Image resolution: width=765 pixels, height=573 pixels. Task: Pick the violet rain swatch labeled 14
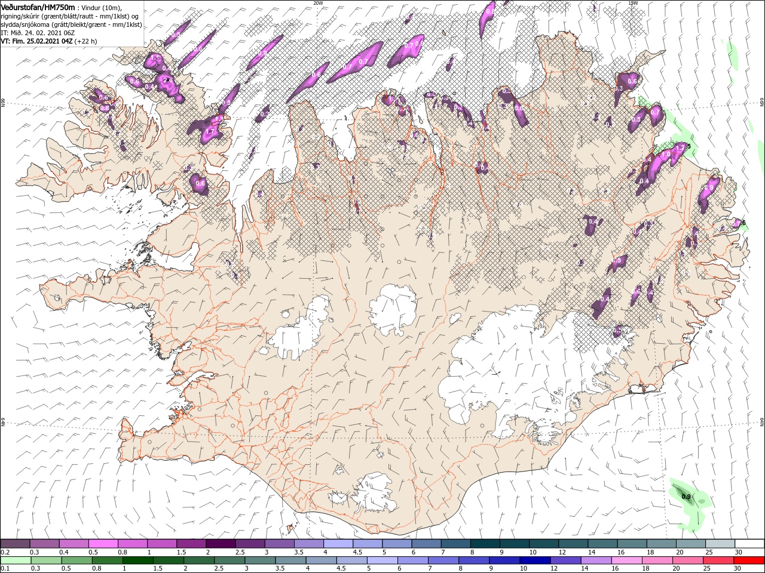(x=595, y=560)
